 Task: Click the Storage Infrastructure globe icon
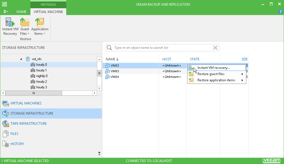(6, 113)
